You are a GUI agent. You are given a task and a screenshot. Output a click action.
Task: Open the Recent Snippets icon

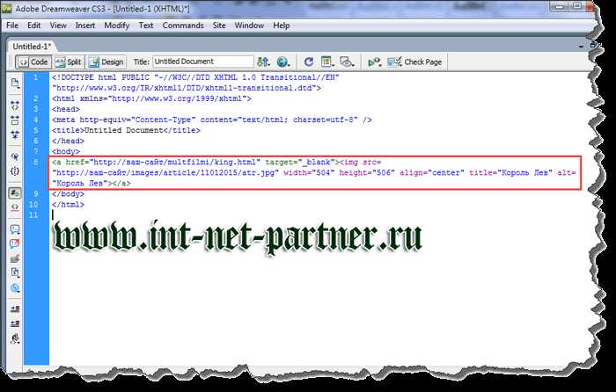(x=15, y=272)
